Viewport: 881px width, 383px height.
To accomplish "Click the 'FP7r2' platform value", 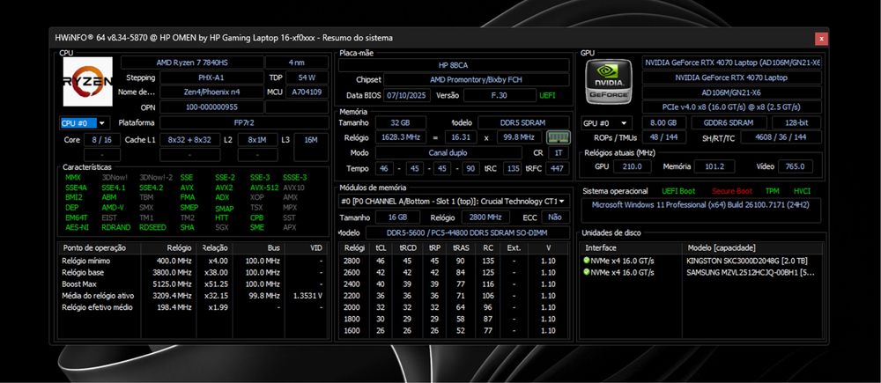I will pos(244,123).
